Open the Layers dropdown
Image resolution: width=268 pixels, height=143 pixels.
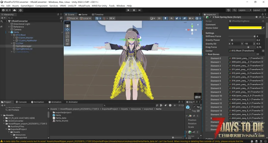pyautogui.click(x=244, y=10)
